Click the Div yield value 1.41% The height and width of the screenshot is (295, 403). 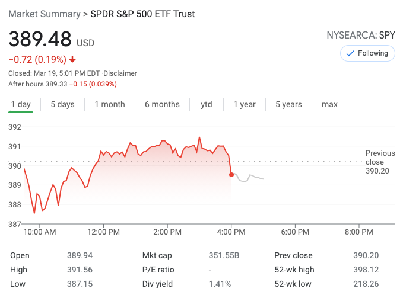coord(220,284)
